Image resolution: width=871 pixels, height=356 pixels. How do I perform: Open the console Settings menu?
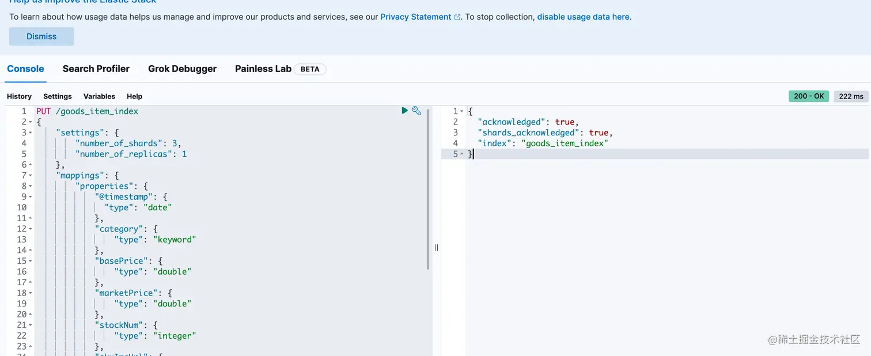(x=58, y=96)
